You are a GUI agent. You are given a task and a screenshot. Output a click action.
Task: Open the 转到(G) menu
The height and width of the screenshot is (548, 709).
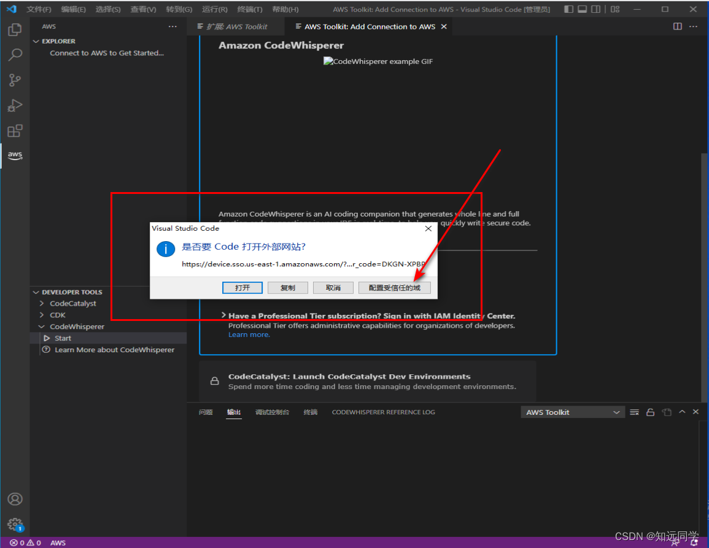(x=179, y=9)
